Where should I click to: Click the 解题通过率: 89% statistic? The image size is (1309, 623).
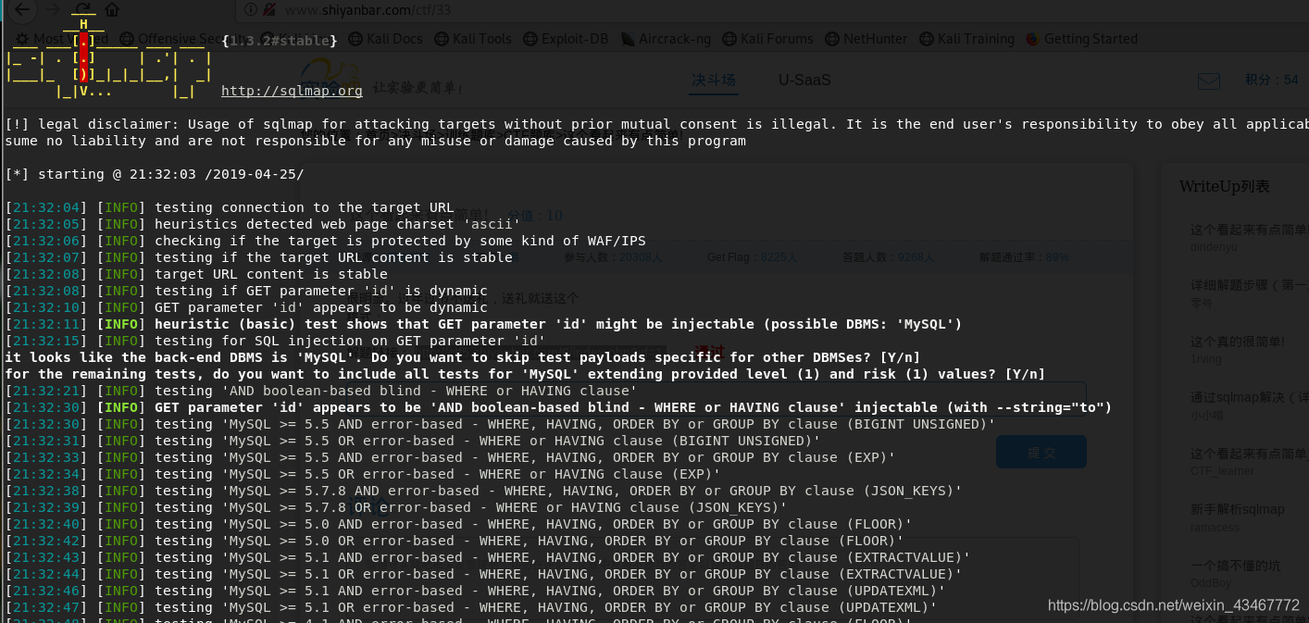click(x=1024, y=257)
